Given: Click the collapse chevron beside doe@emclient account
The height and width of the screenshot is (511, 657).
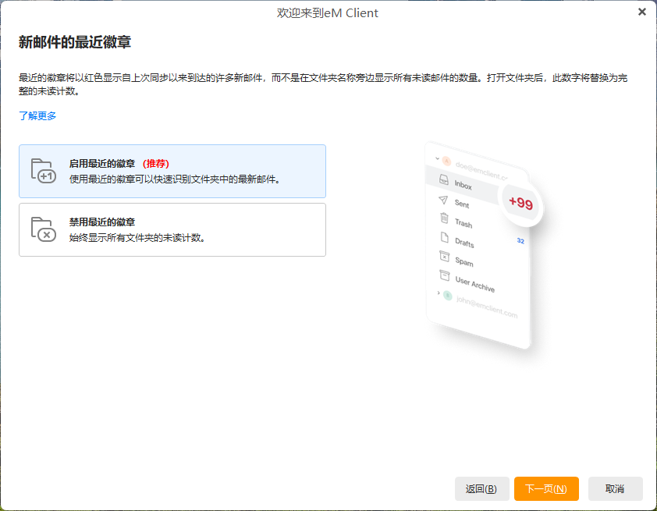Looking at the screenshot, I should (437, 158).
